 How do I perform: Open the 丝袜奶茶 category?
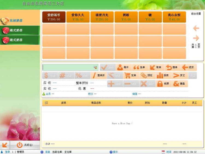coord(20,21)
